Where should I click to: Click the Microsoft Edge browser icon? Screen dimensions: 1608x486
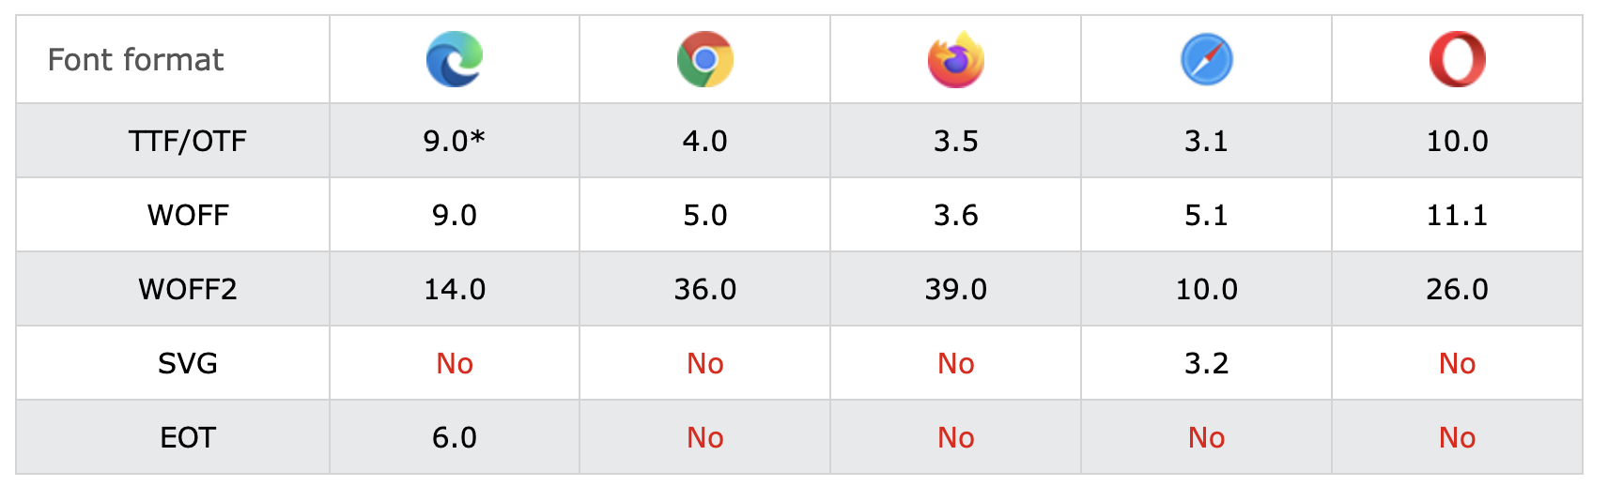tap(455, 59)
